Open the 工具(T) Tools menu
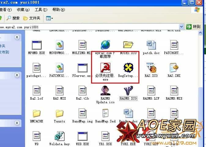Screen dimensions: 206x147 41,10
